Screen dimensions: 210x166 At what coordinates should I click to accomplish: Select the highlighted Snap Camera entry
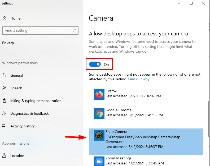(146, 142)
